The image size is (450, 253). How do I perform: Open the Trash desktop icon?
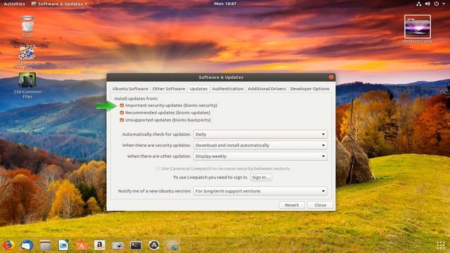pos(27,27)
